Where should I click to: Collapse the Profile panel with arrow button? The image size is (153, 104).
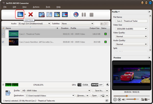[x=149, y=12]
